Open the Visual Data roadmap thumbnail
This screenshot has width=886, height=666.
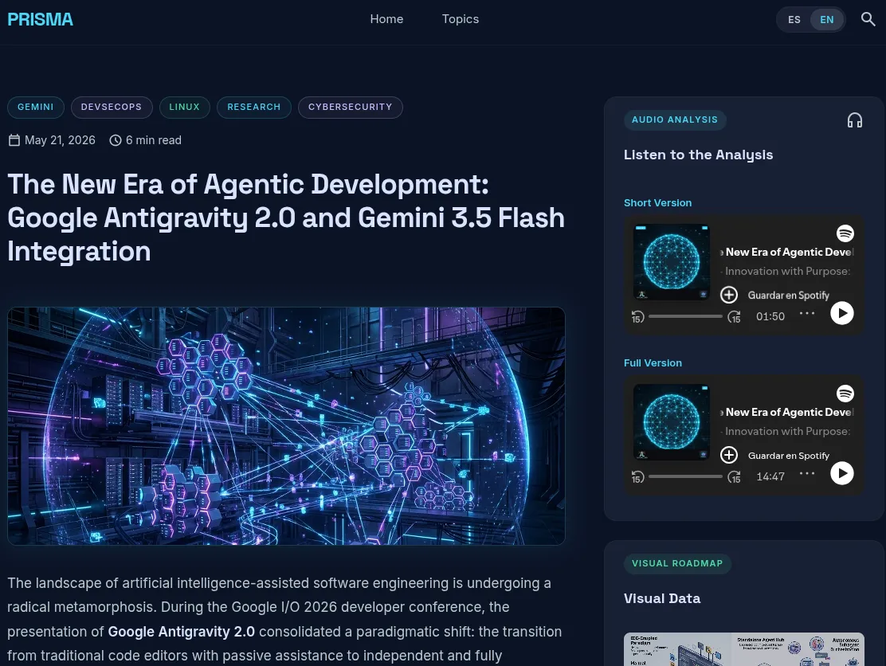pyautogui.click(x=743, y=649)
